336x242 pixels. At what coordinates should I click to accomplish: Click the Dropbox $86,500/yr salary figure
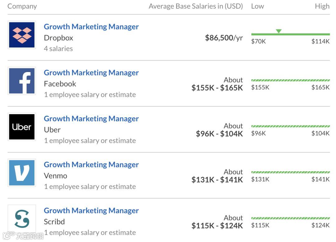[x=224, y=38]
